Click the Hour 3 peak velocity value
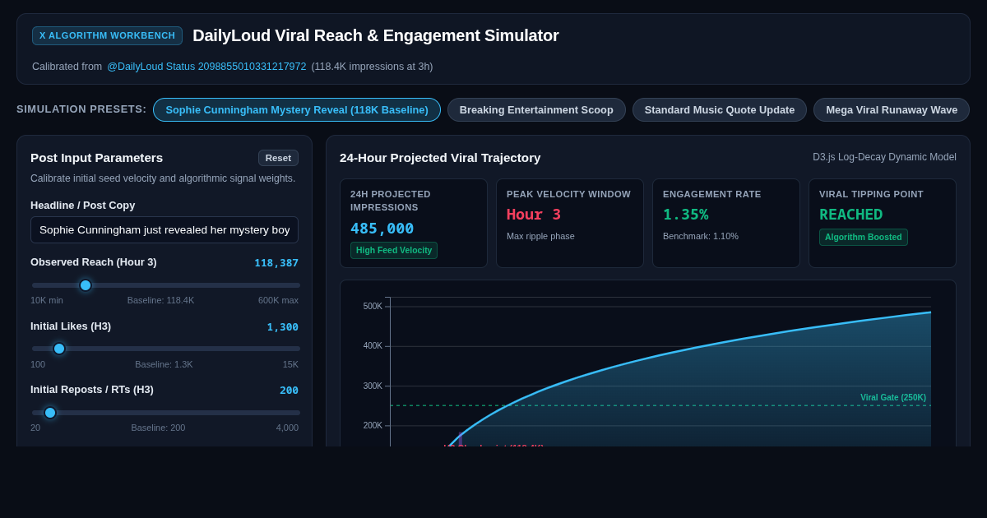The width and height of the screenshot is (987, 518). coord(534,214)
